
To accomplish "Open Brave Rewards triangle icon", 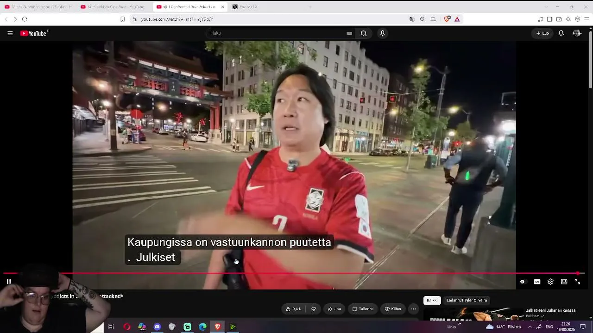I will point(457,19).
